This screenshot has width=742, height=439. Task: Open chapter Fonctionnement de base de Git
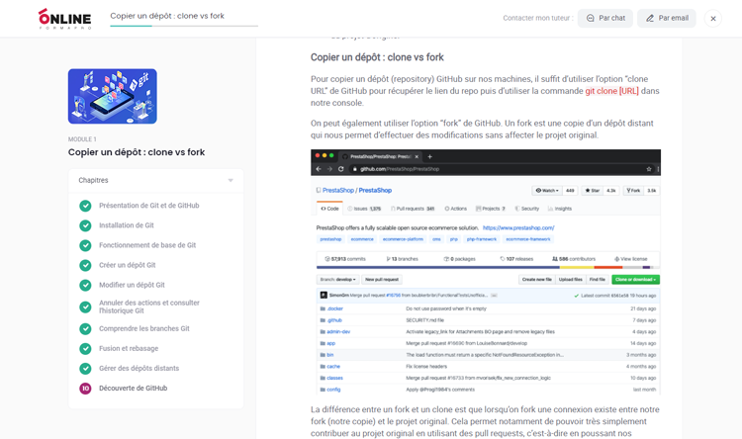click(x=147, y=245)
